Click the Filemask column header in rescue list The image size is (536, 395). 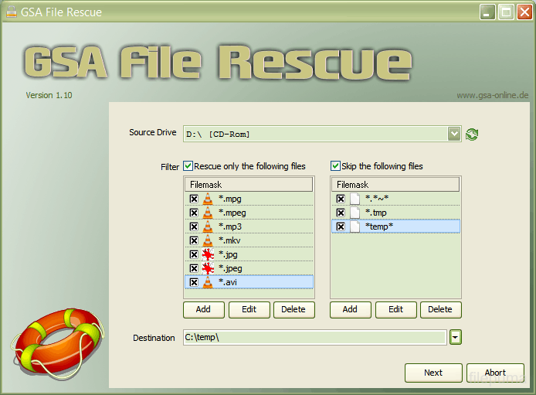pos(248,185)
